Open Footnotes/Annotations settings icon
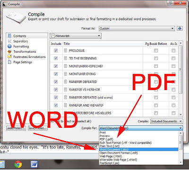 pyautogui.click(x=9, y=57)
